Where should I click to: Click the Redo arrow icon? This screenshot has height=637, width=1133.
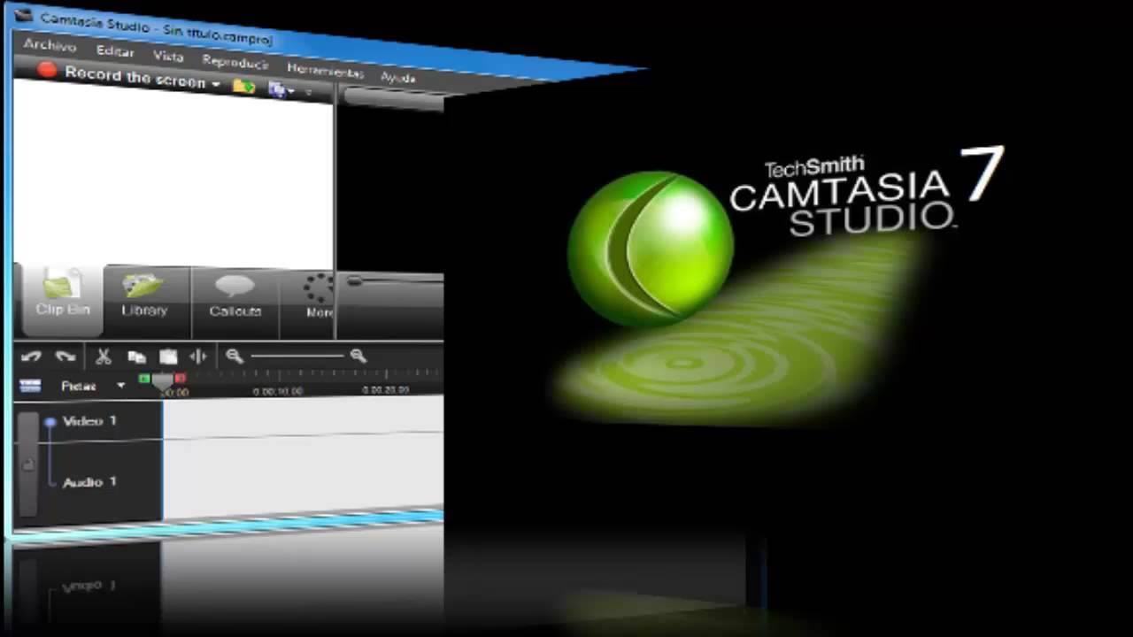click(65, 357)
